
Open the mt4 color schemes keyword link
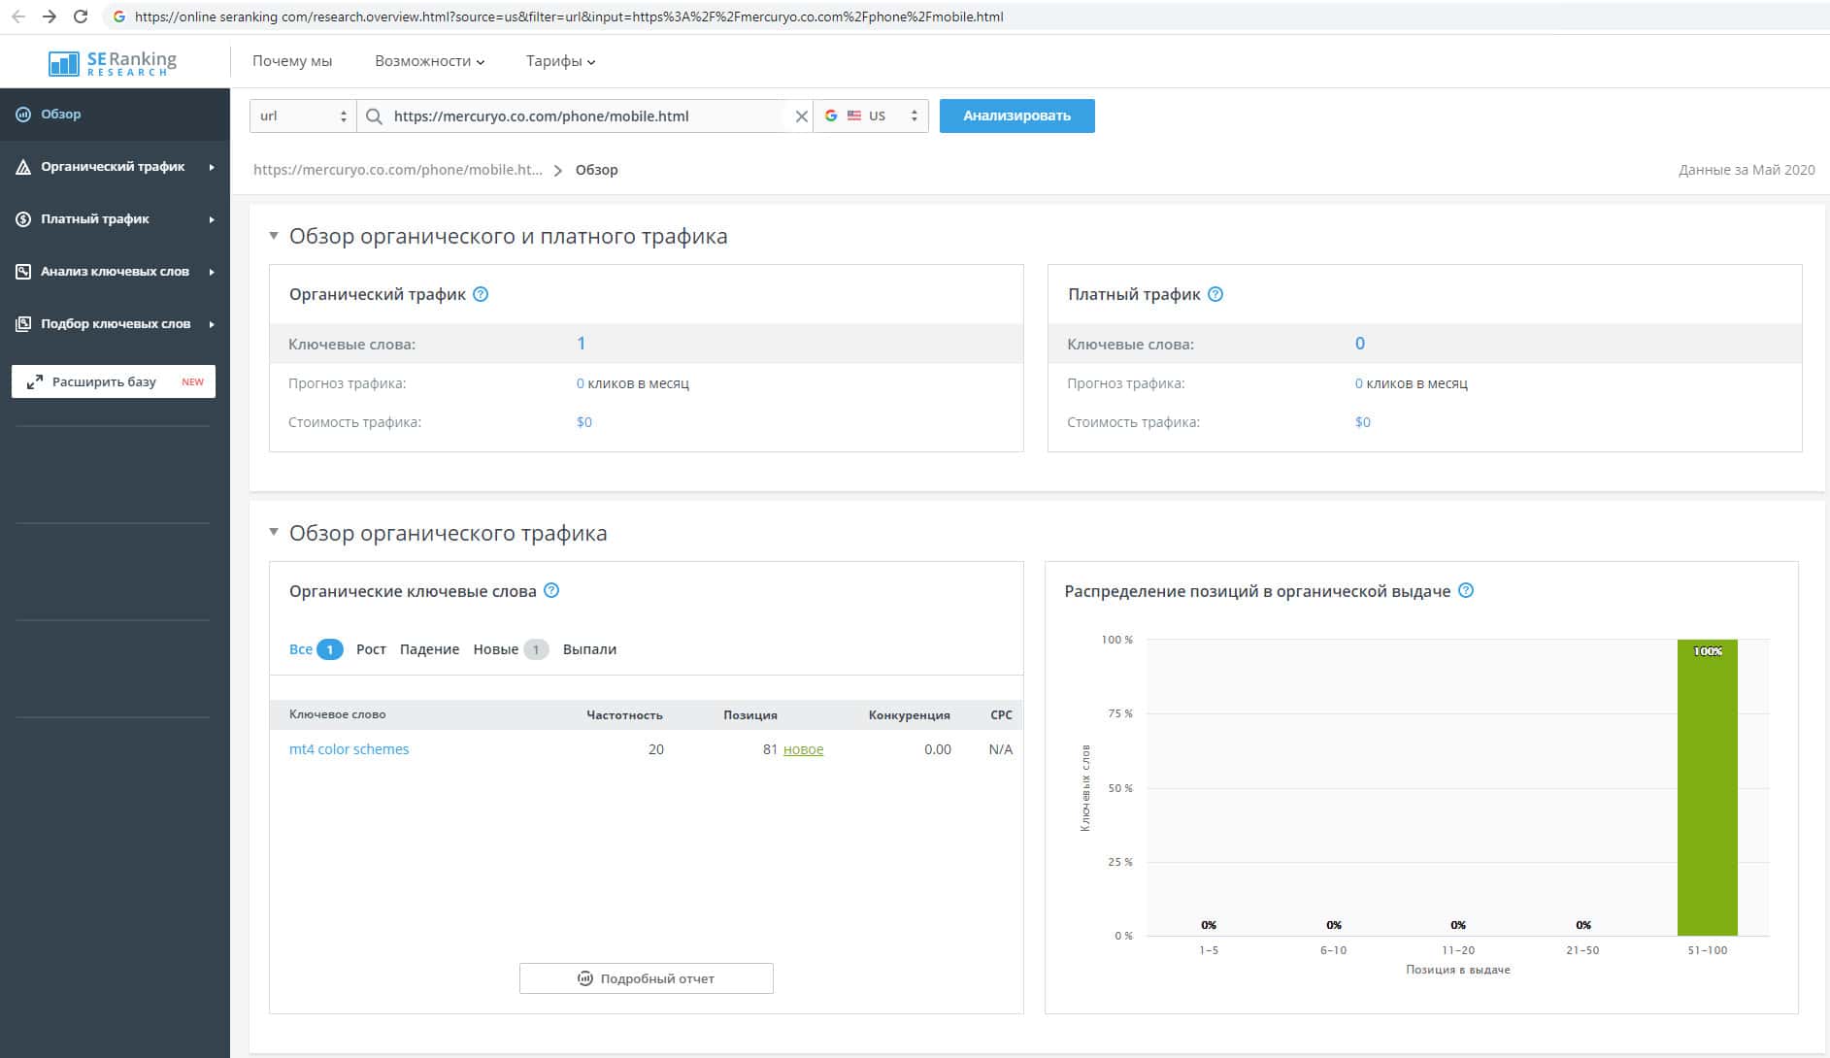pyautogui.click(x=349, y=749)
